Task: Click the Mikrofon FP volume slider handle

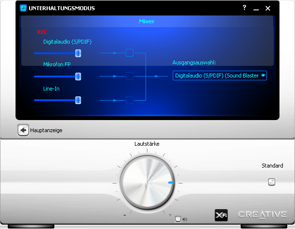Action: click(78, 76)
